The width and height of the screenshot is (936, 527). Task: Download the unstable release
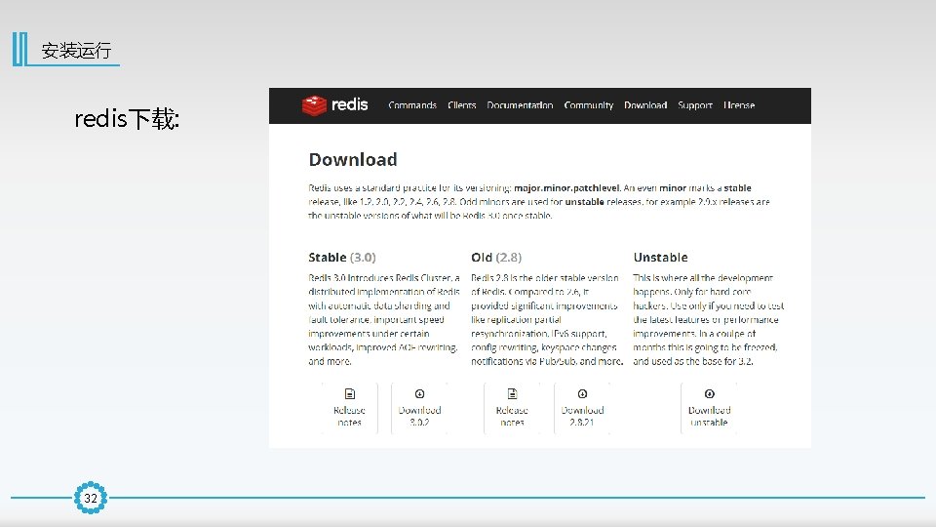pyautogui.click(x=709, y=408)
